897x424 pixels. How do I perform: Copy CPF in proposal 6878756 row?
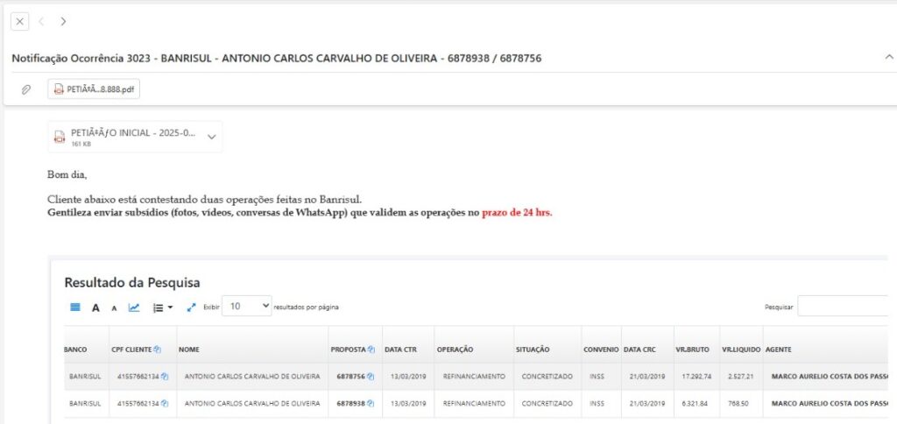[x=165, y=377]
